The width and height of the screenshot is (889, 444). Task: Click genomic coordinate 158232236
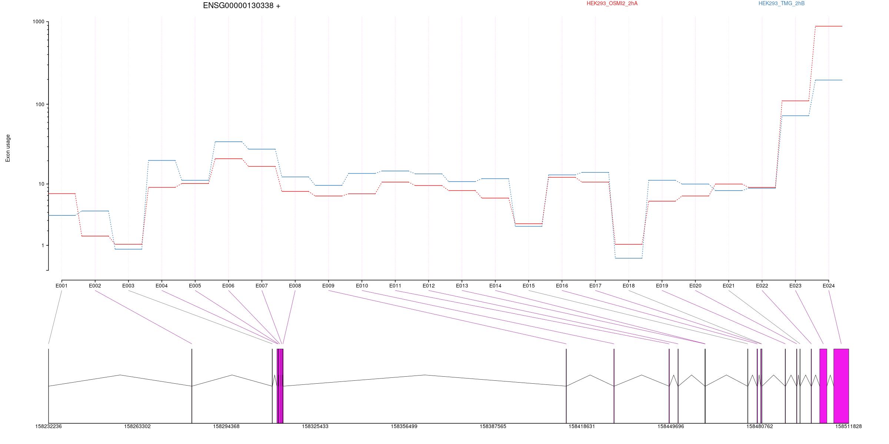[49, 426]
